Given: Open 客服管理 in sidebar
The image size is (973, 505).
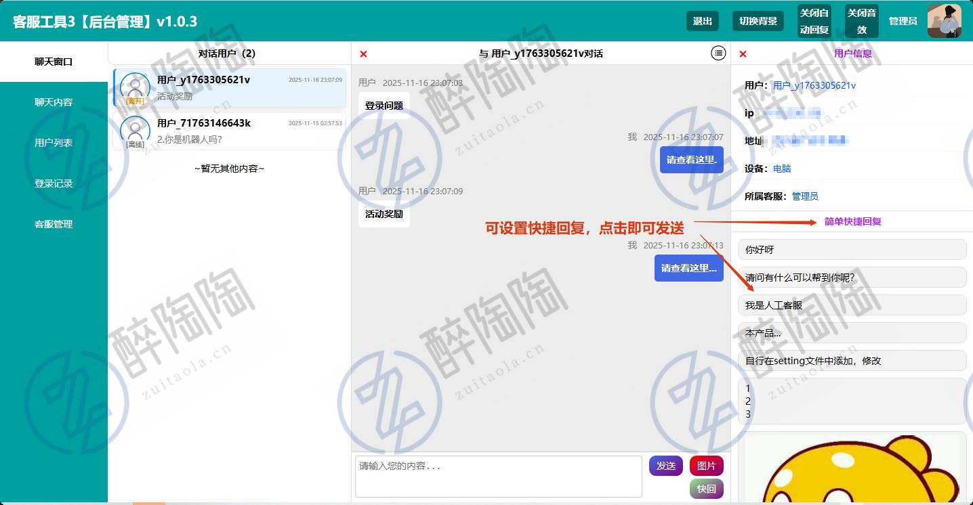Looking at the screenshot, I should point(54,224).
